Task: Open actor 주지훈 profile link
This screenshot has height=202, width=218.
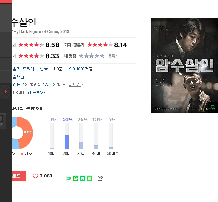Action: pos(47,84)
